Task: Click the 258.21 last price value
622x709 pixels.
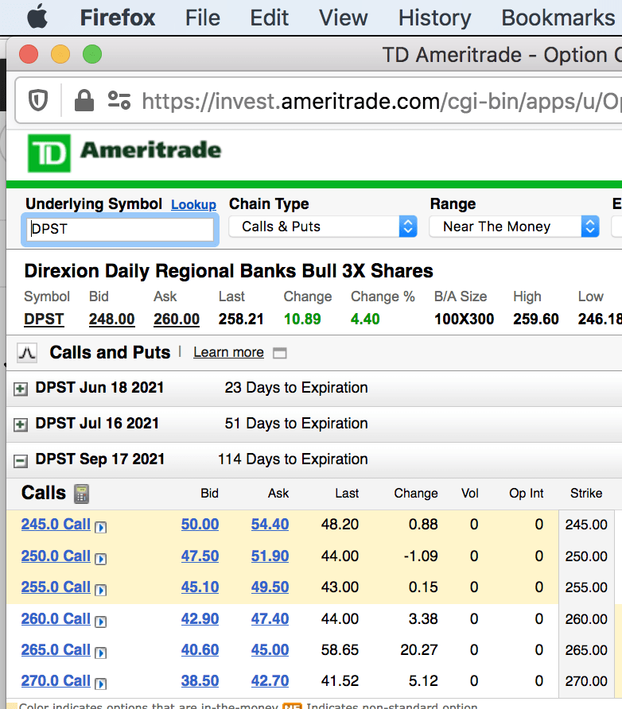Action: click(241, 320)
